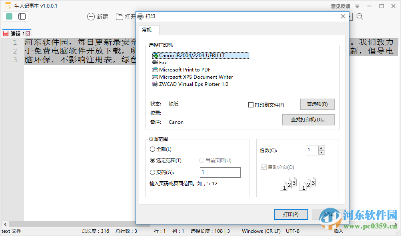Select the 全部 page range radio button
Viewport: 401px width, 236px height.
pyautogui.click(x=152, y=149)
